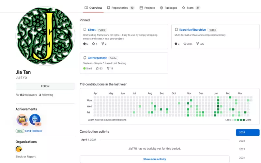Open Learn how we count contributions

[x=107, y=120]
